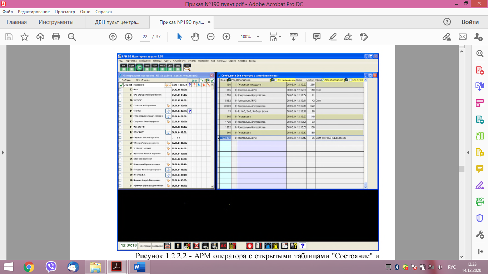Zoom in with the plus button
Viewport: 488px width, 274px height.
(226, 37)
